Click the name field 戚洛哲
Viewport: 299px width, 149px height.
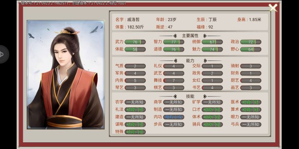click(x=133, y=19)
